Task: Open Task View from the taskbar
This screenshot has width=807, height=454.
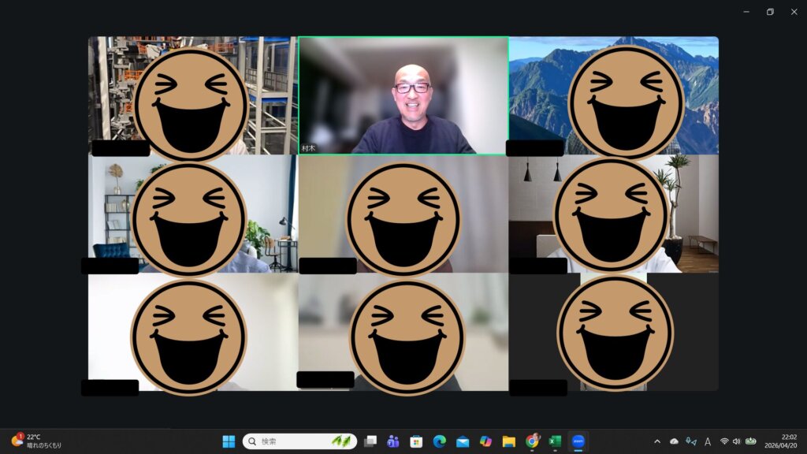Action: point(370,441)
